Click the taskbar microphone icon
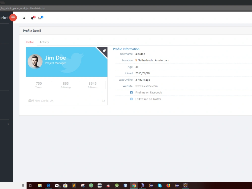This screenshot has width=252, height=189. 23,185
